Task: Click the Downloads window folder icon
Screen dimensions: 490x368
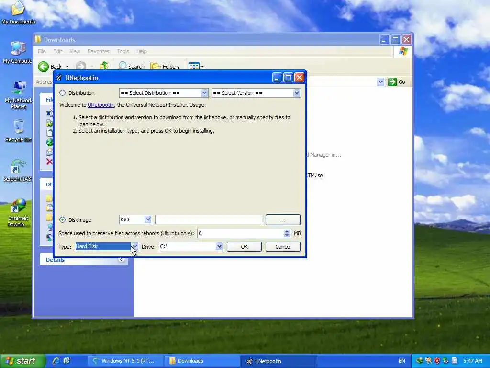Action: coord(38,39)
